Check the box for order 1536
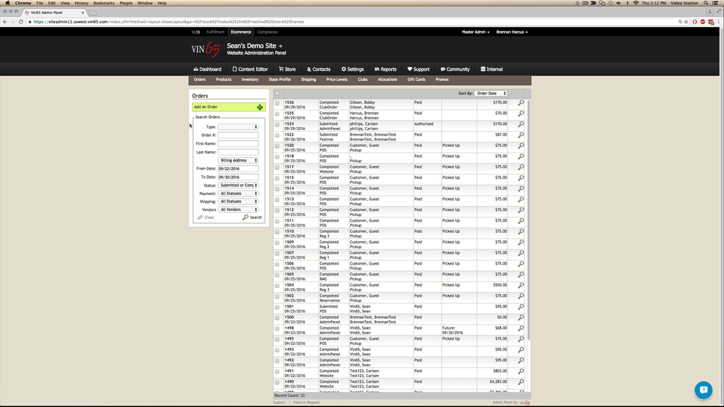 click(277, 103)
